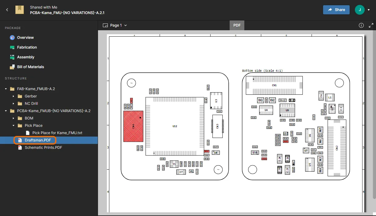
Task: Click the Share button
Action: coord(336,10)
